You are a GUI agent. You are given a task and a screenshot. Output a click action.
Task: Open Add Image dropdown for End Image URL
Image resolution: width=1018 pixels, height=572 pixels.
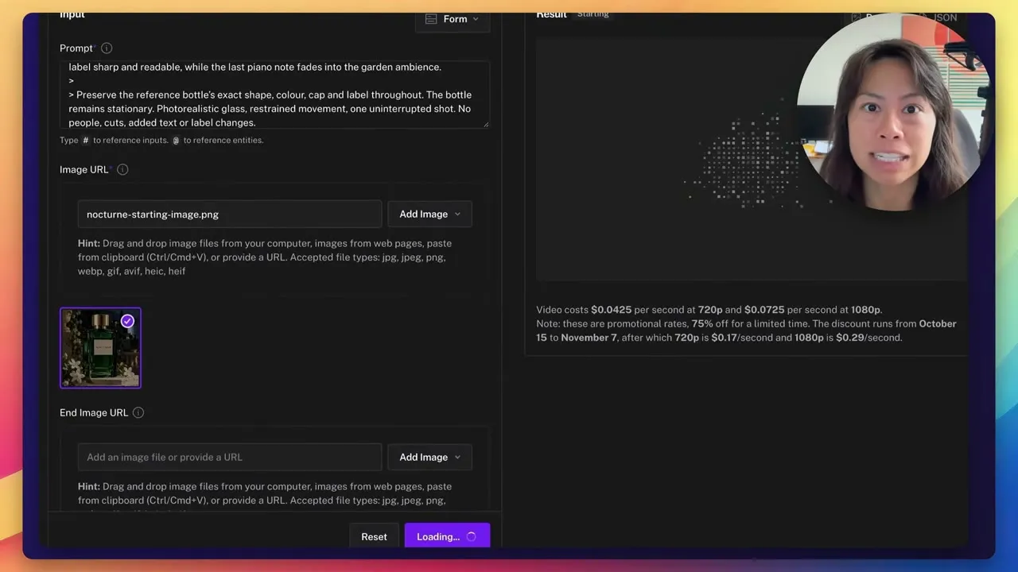pos(429,458)
